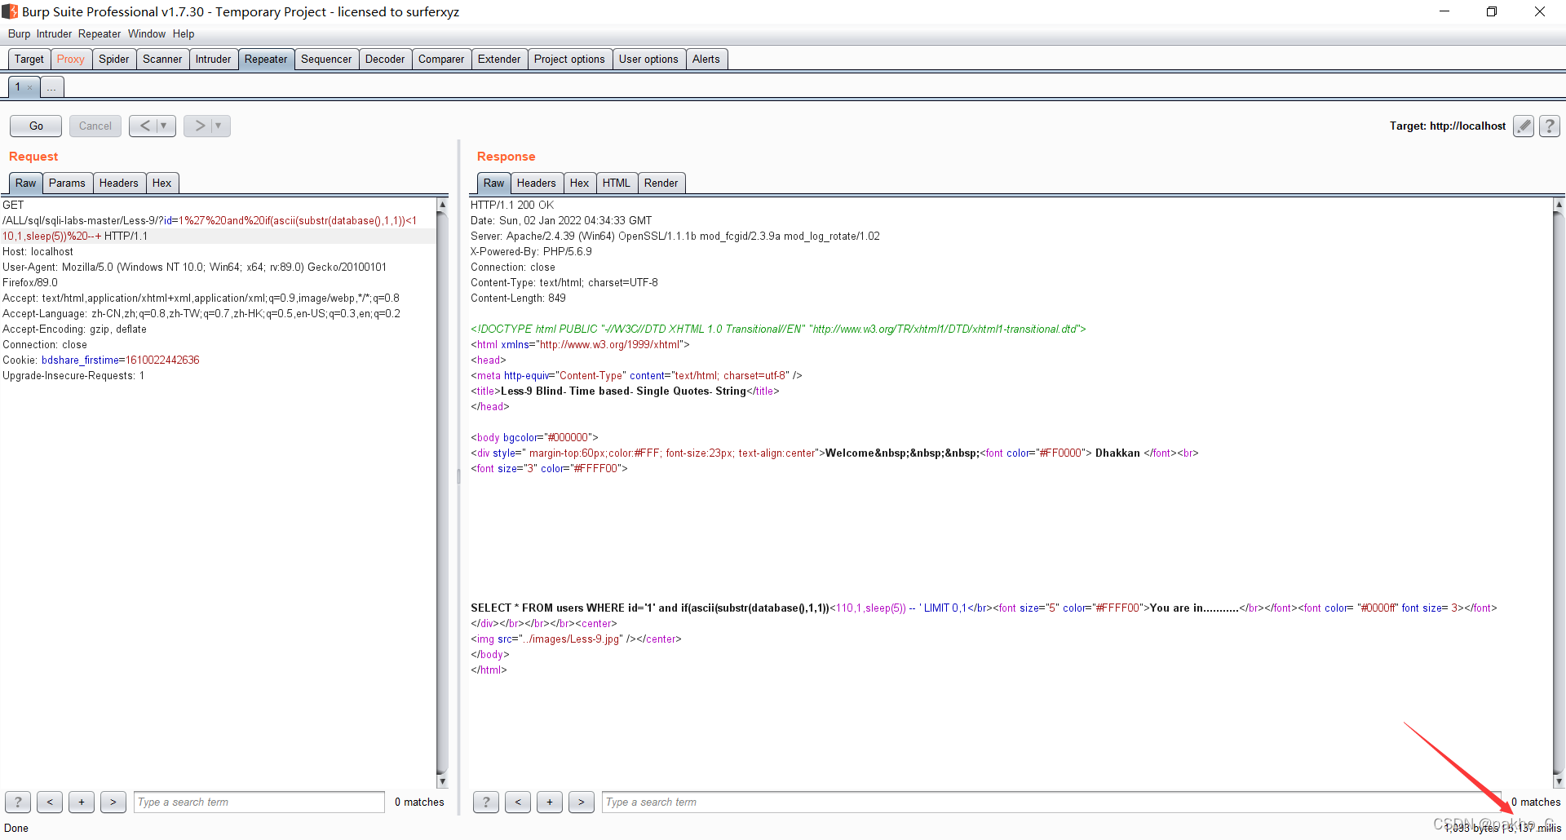Select the response Headers tab
Viewport: 1566px width, 840px height.
pyautogui.click(x=537, y=183)
